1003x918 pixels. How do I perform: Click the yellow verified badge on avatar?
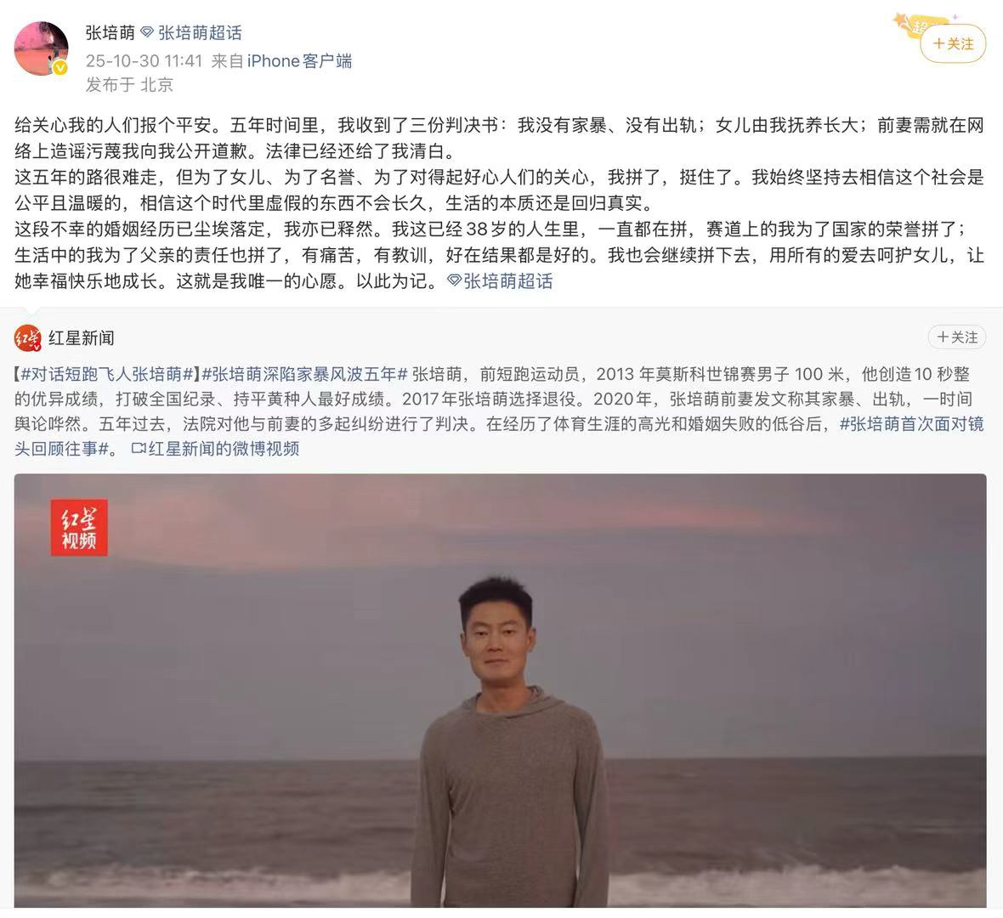[60, 68]
